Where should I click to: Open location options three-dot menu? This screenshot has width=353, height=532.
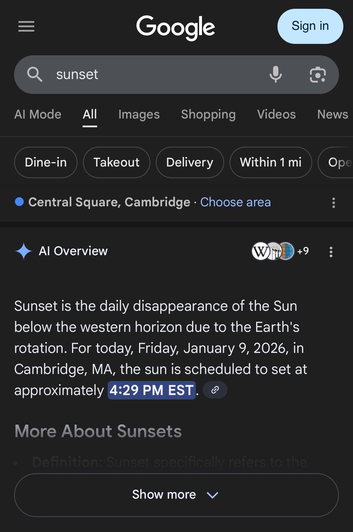point(333,202)
